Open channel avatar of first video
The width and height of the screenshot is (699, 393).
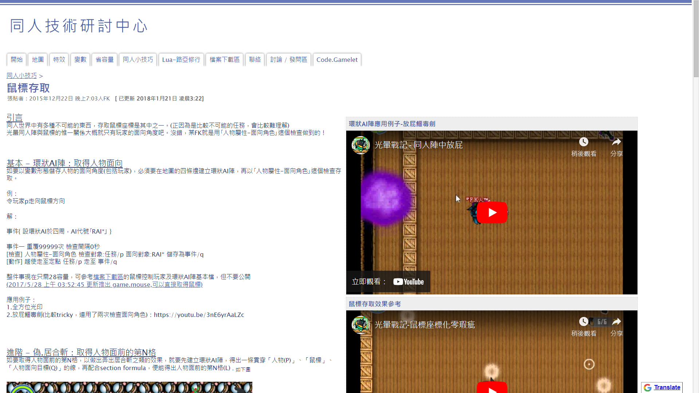coord(361,145)
